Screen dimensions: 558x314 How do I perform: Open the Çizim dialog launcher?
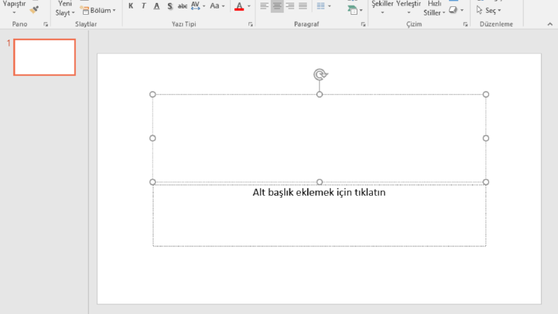tap(465, 24)
